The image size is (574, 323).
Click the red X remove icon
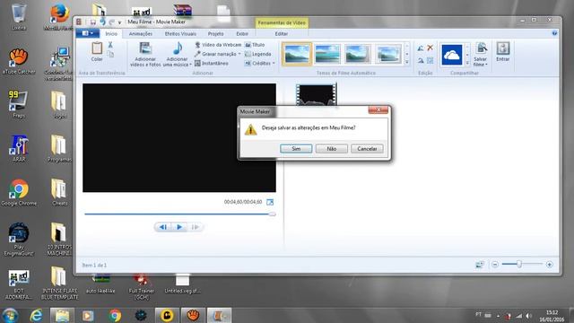[x=430, y=48]
